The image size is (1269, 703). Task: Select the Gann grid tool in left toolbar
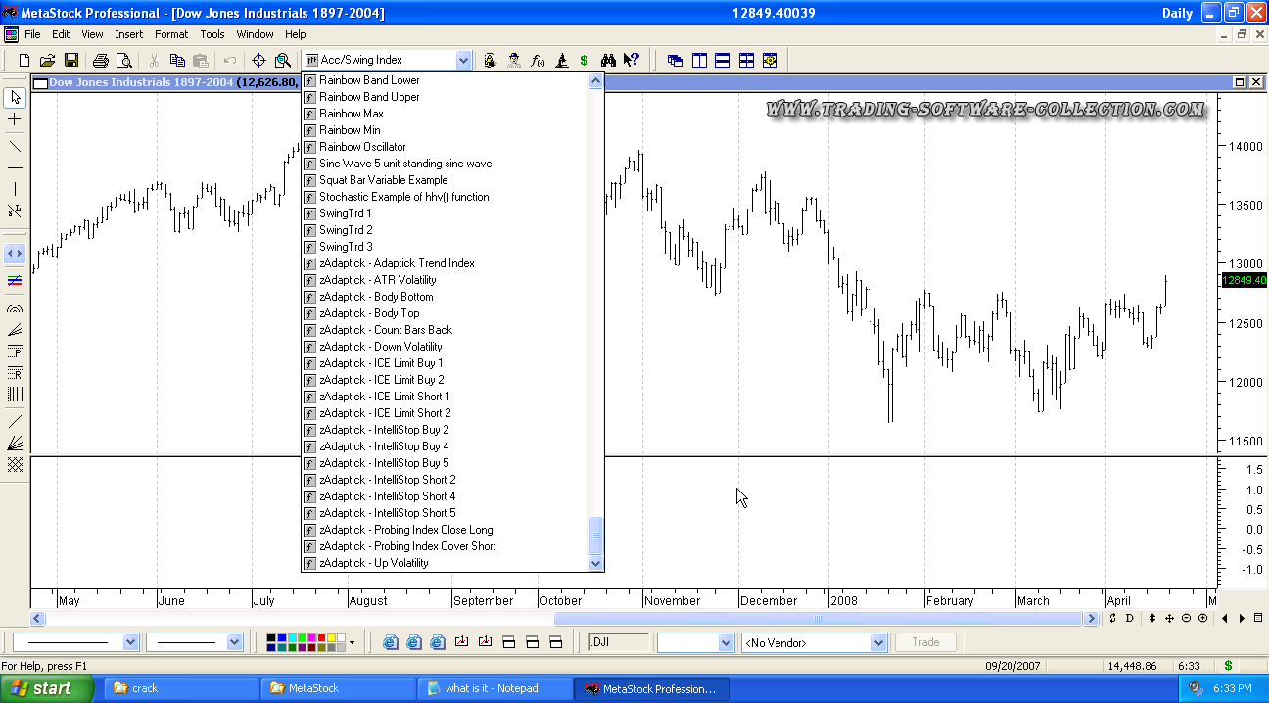15,465
